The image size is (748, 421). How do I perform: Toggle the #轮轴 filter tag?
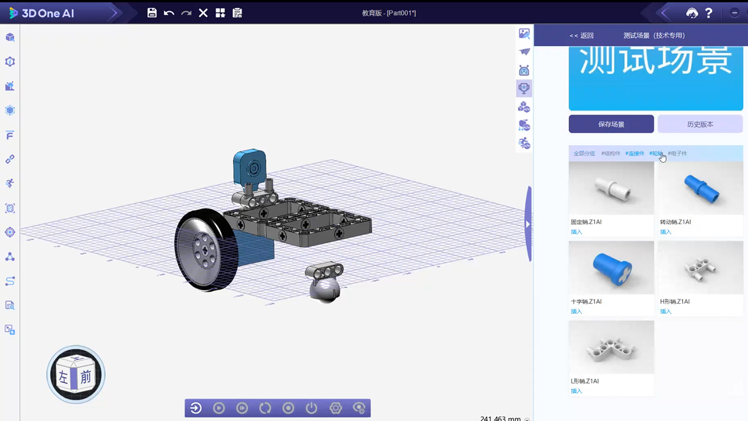tap(656, 153)
